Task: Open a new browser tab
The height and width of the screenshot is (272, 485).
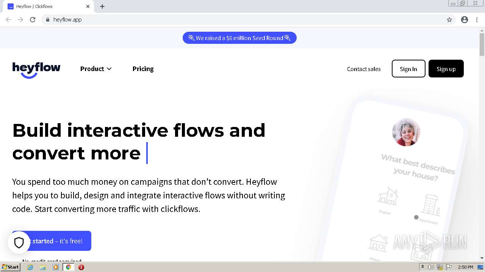Action: [x=102, y=6]
